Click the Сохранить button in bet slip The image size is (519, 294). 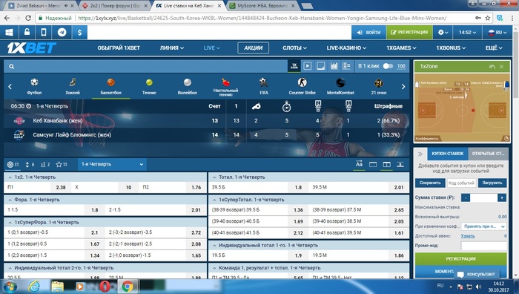coord(430,183)
